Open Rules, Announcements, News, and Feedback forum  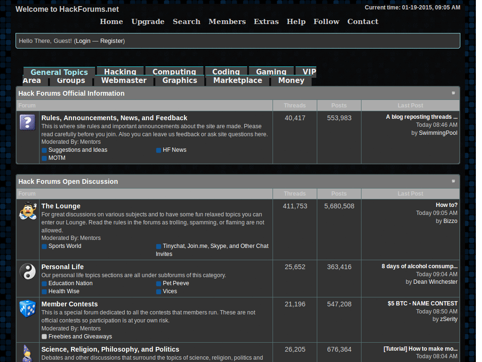(x=114, y=118)
